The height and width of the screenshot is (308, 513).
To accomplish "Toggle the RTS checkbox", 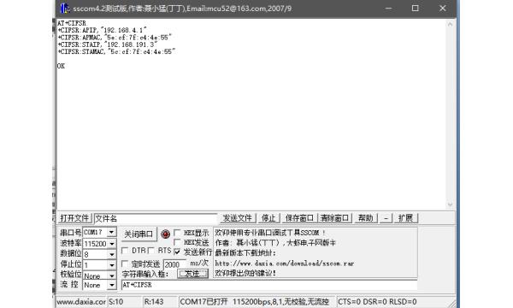I will (x=151, y=251).
